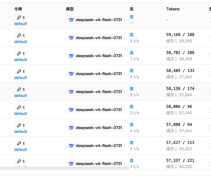Select the 57,627 / 113 token count

click(x=180, y=142)
